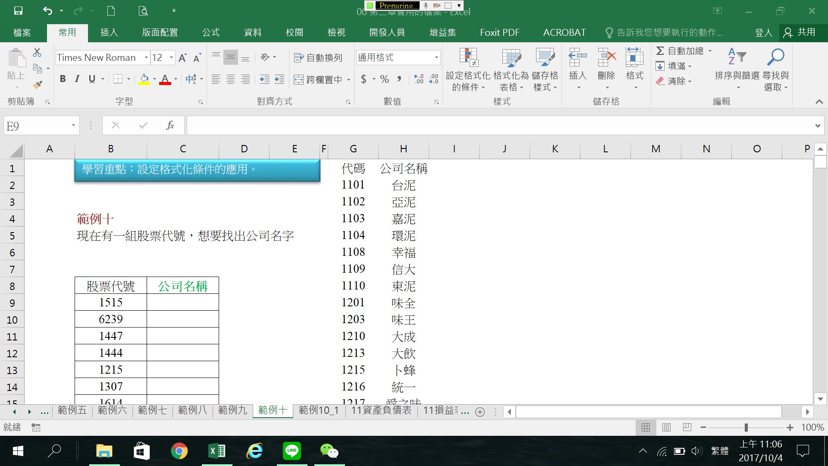Click the vertical scrollbar down arrow
828x466 pixels.
820,399
